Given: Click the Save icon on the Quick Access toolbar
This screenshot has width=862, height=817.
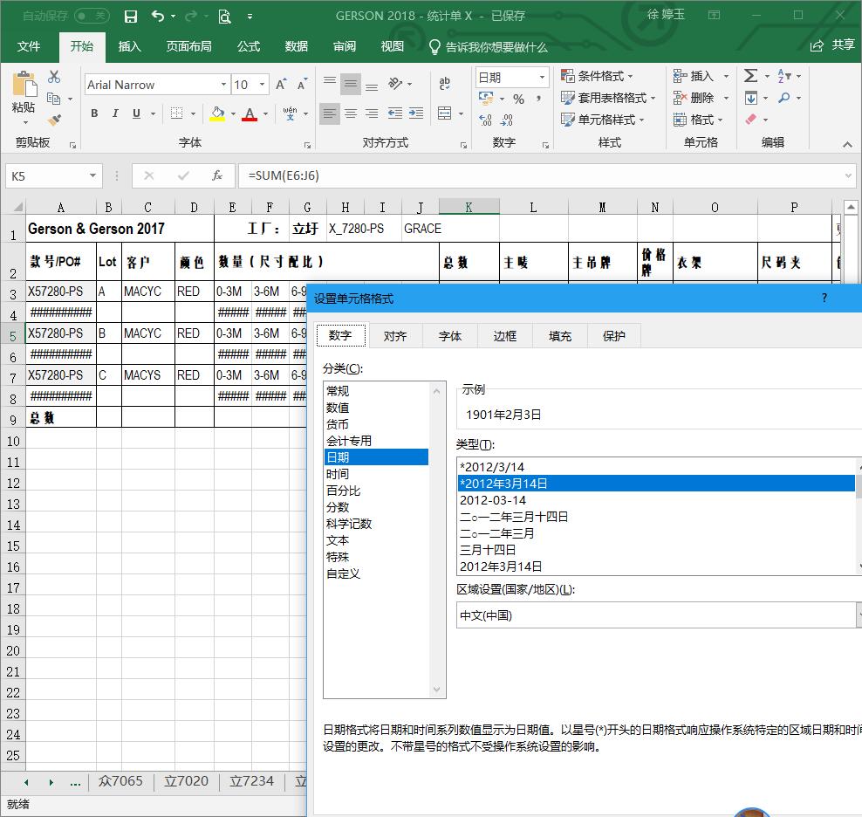Looking at the screenshot, I should coord(131,16).
